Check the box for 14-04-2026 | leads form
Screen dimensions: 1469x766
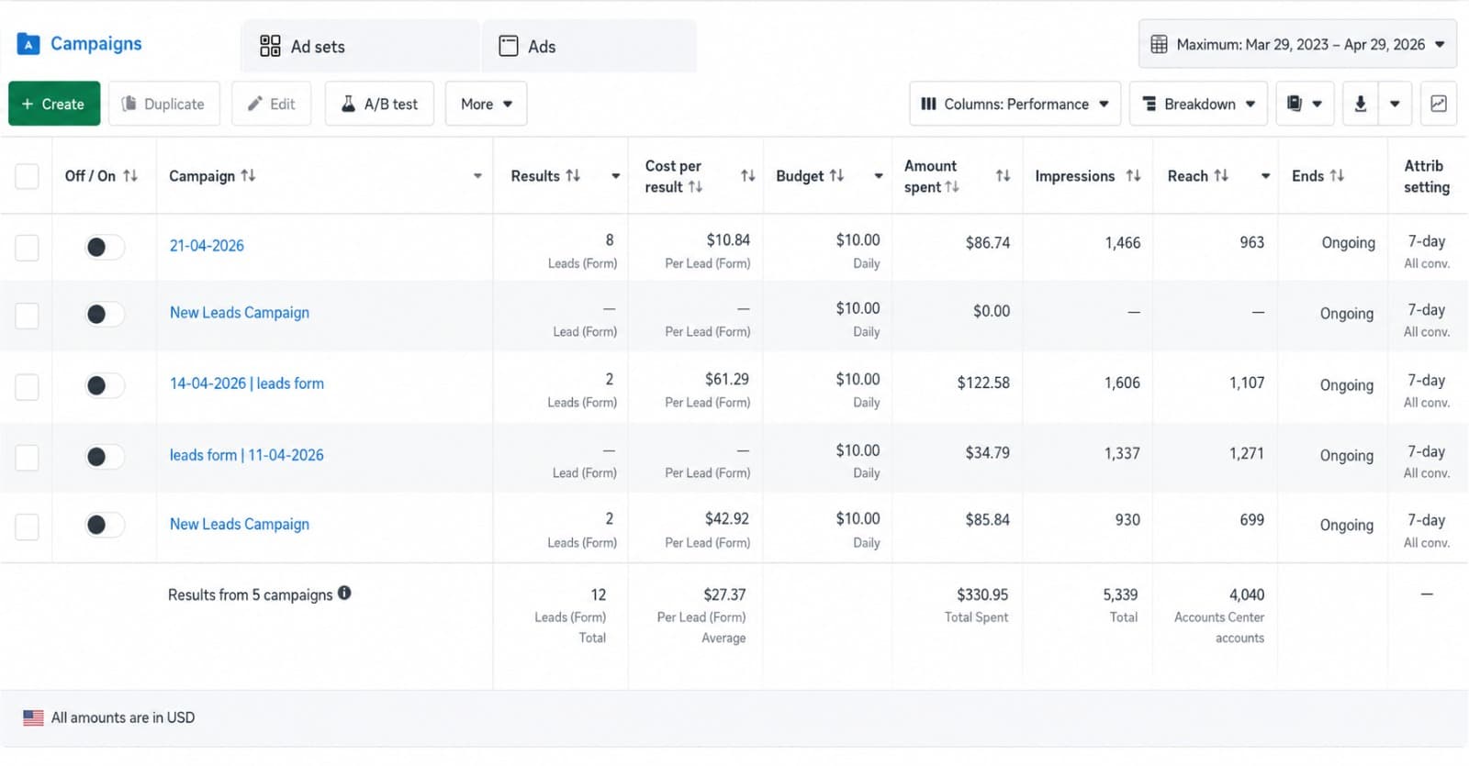click(x=28, y=386)
